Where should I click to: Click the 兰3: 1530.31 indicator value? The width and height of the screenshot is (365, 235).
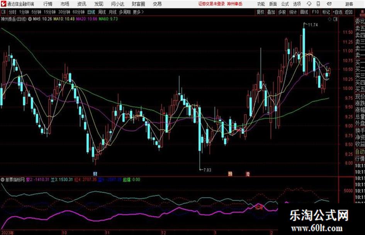[x=62, y=180]
